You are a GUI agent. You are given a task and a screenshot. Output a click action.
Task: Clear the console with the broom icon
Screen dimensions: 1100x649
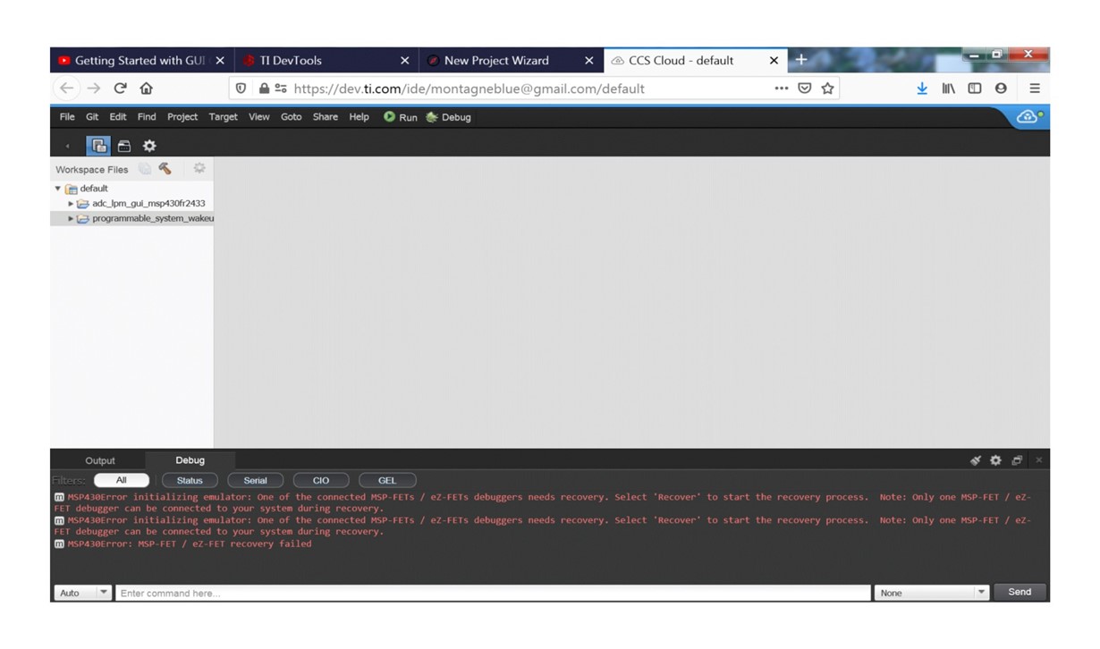pos(976,460)
